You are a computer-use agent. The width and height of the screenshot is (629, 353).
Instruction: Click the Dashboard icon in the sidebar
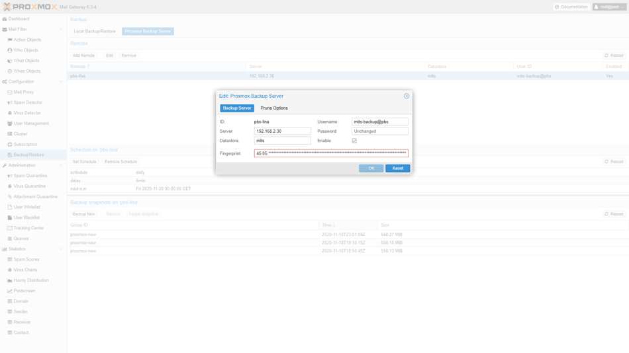point(5,19)
